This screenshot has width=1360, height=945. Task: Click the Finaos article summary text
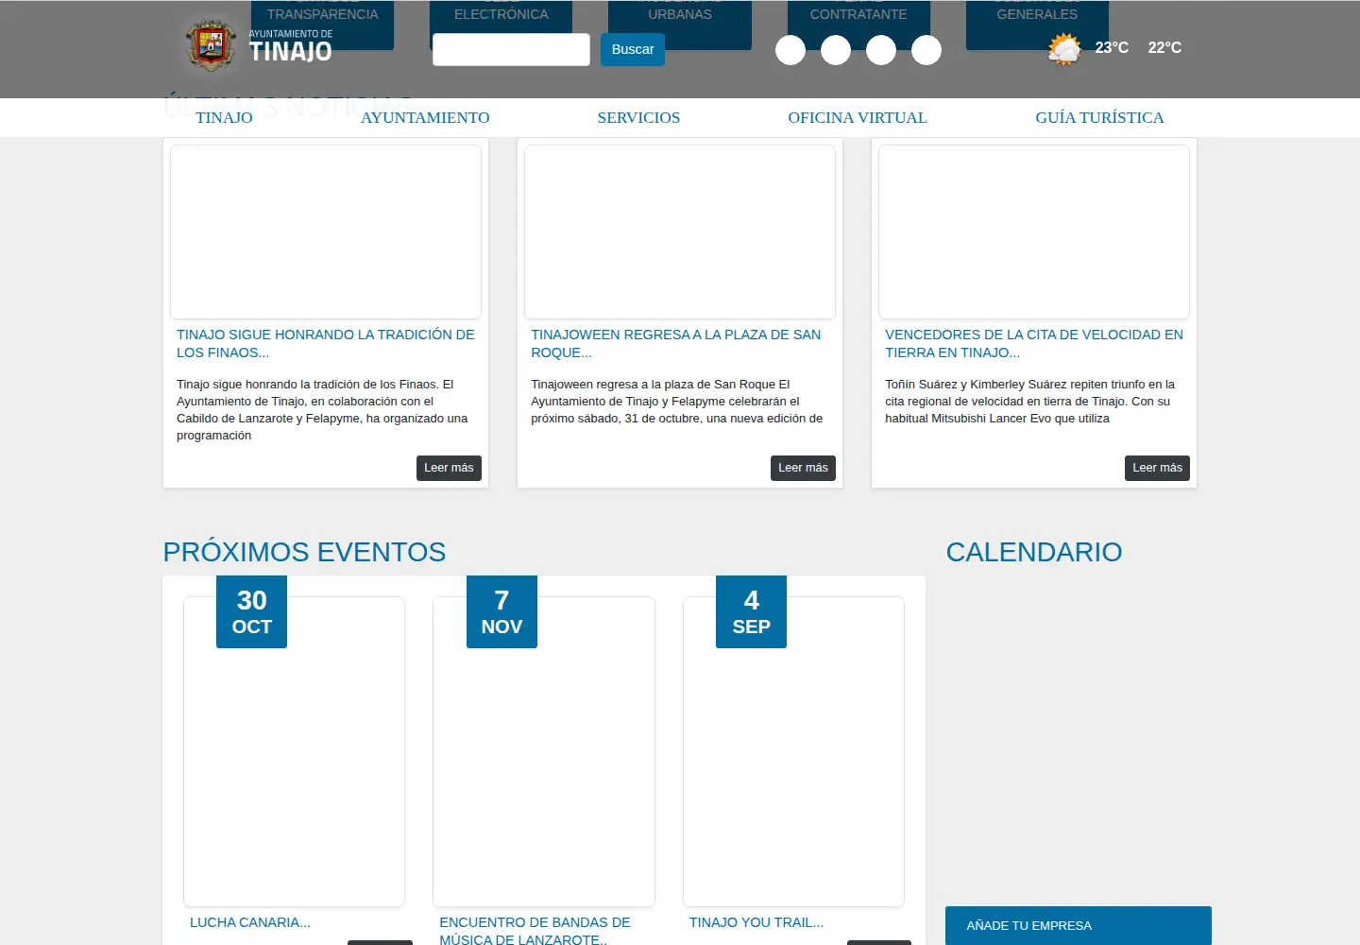(324, 410)
